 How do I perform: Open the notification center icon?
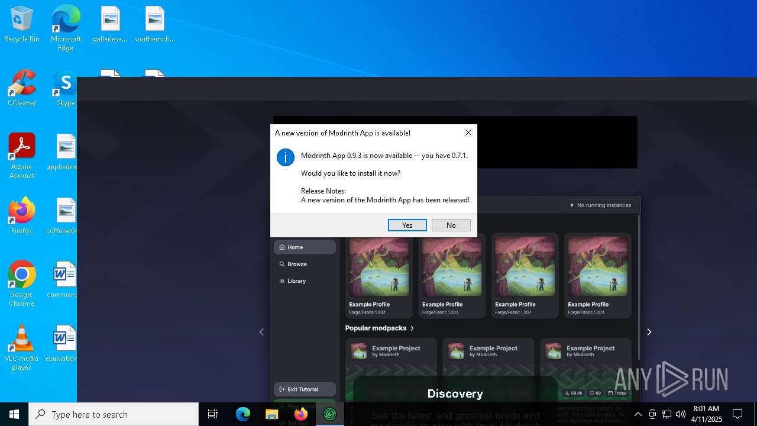point(737,414)
